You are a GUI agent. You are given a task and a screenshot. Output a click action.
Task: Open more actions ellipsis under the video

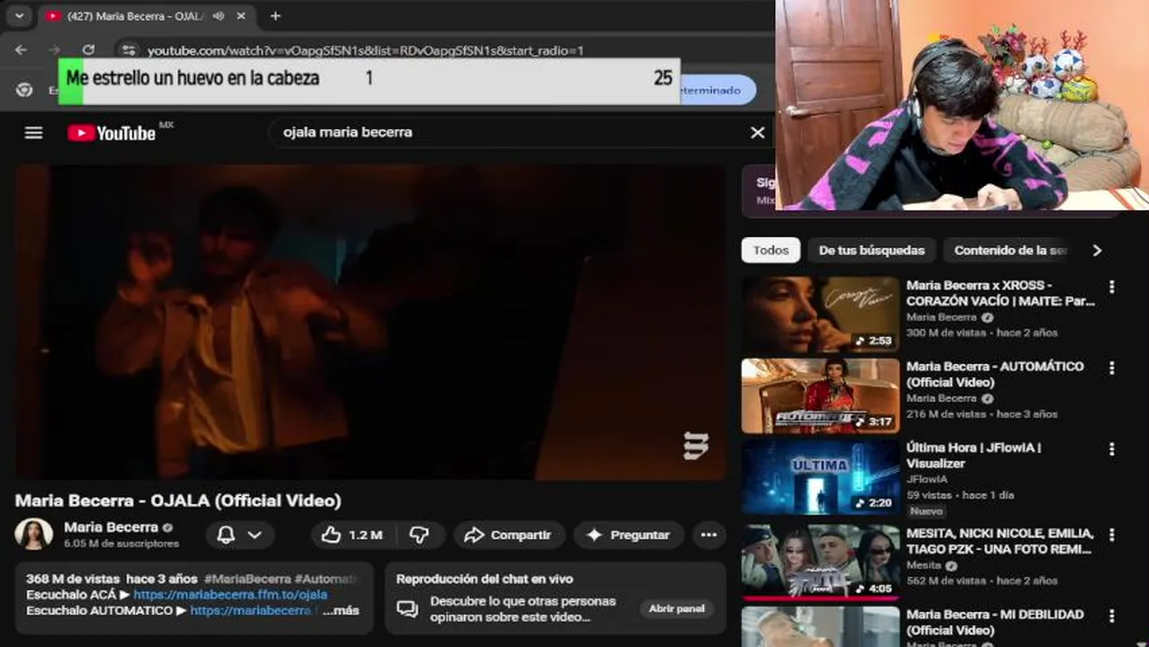[708, 535]
